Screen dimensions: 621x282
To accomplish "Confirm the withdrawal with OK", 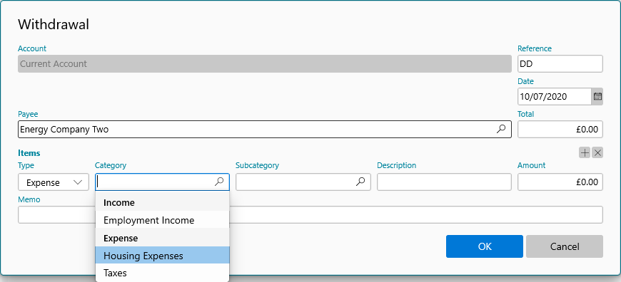I will click(485, 246).
